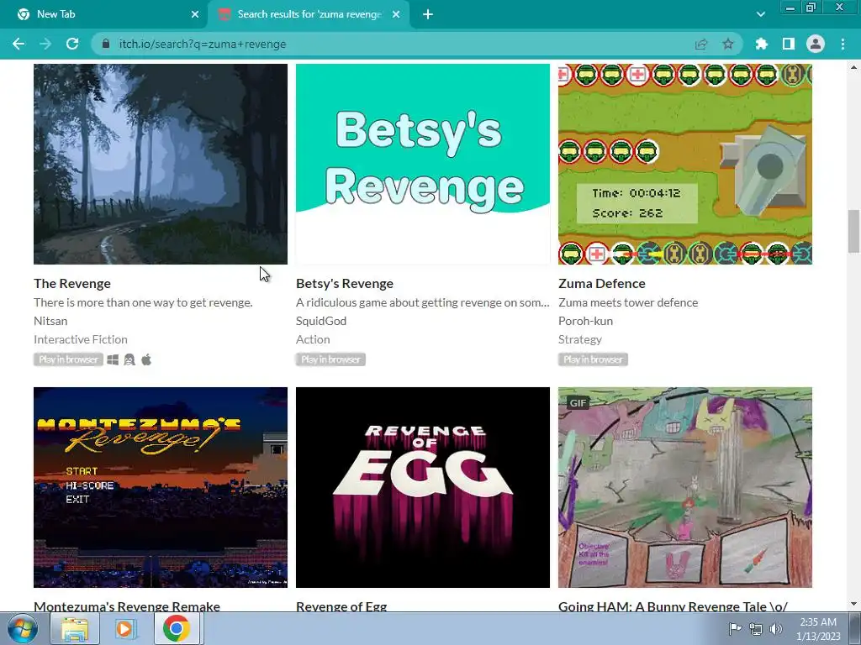The image size is (861, 645).
Task: Open Windows Explorer from the taskbar
Action: pos(74,628)
